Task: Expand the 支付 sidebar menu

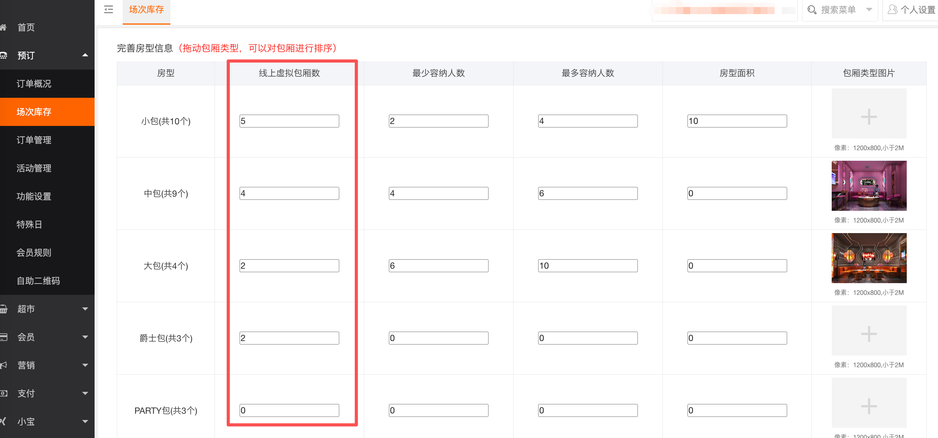Action: (85, 393)
